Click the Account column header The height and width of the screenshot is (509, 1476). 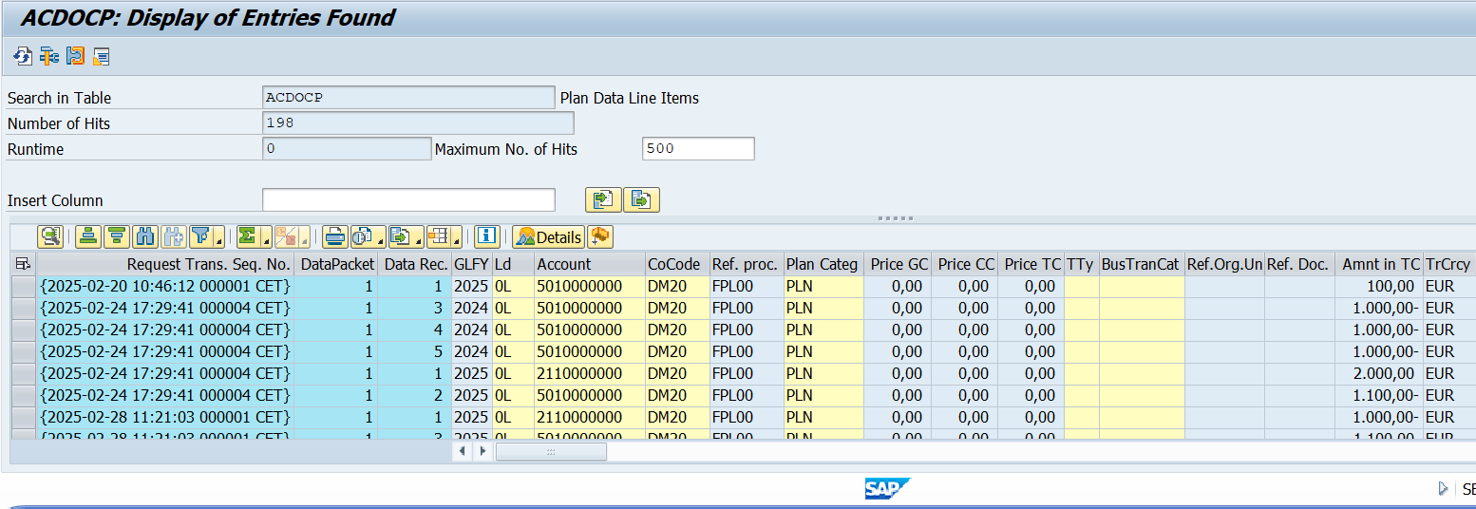589,264
